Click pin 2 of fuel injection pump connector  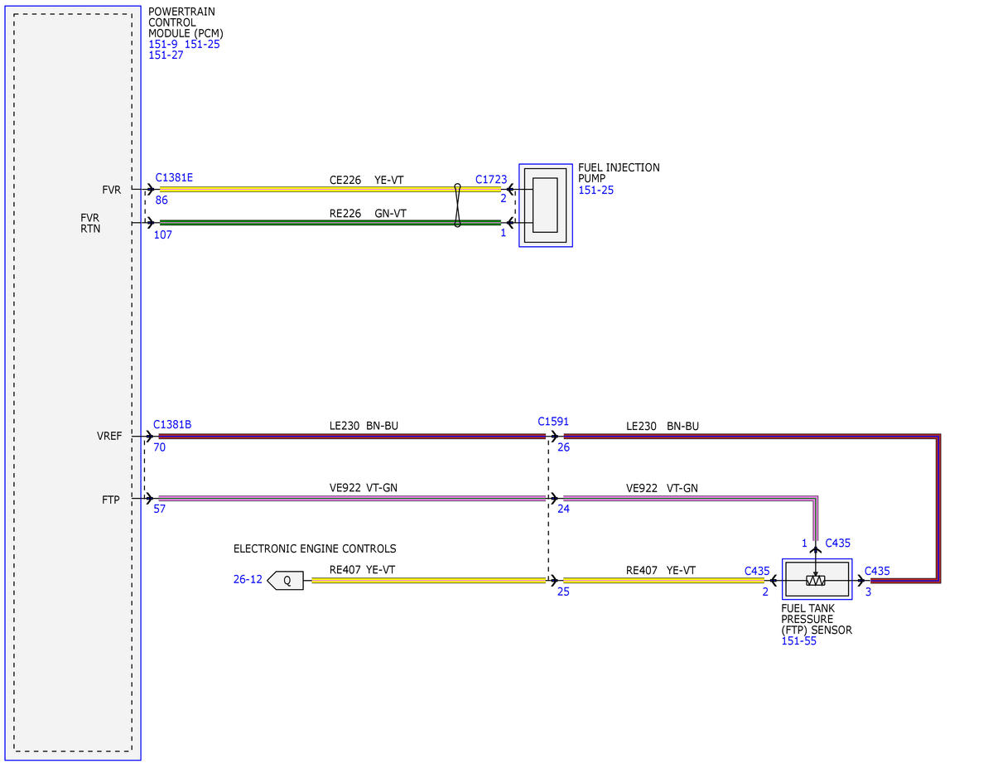click(x=504, y=199)
